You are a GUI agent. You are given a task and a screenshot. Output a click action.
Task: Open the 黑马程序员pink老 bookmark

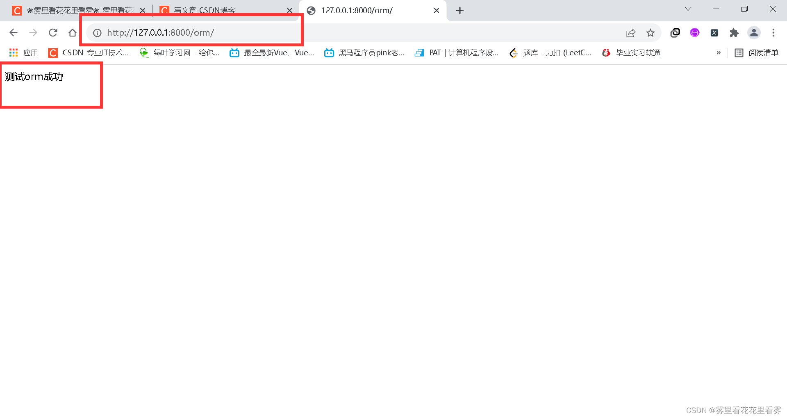364,53
